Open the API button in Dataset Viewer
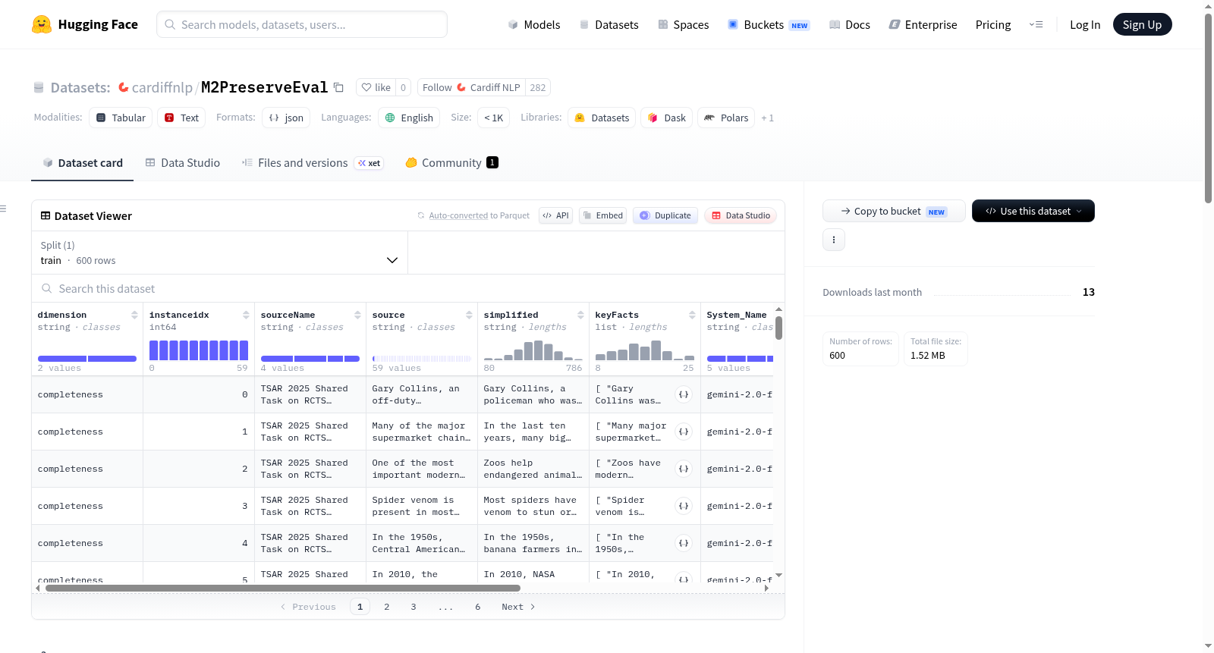This screenshot has height=653, width=1214. click(x=555, y=215)
